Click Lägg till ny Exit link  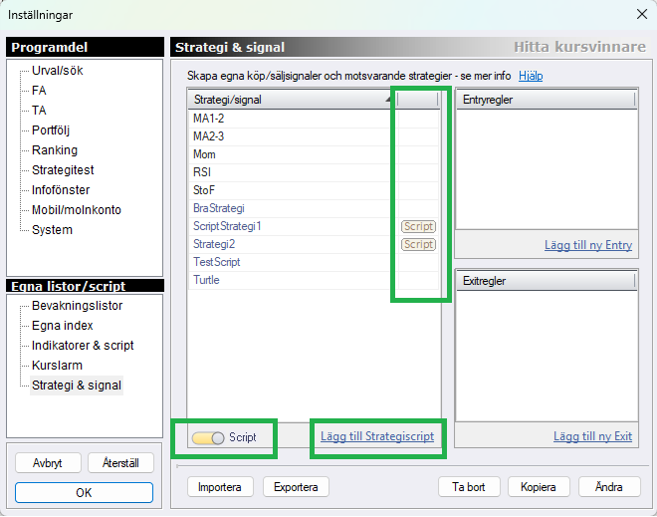point(592,436)
